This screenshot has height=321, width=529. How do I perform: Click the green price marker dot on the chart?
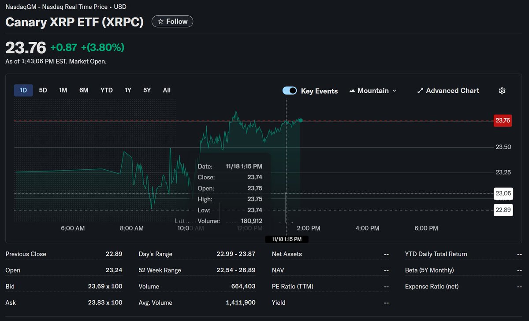(300, 120)
